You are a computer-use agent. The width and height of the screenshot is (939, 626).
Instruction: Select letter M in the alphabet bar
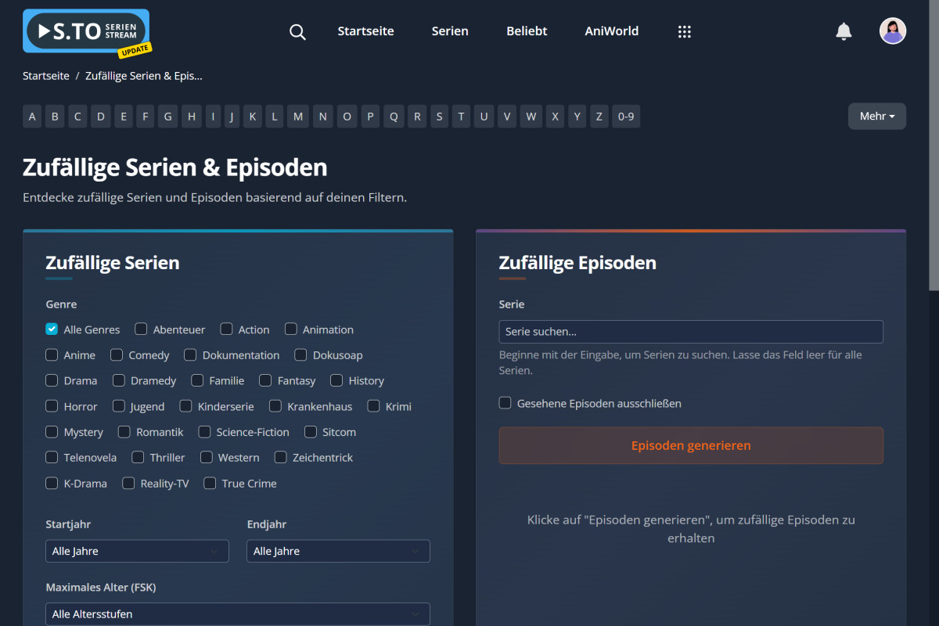pos(298,116)
